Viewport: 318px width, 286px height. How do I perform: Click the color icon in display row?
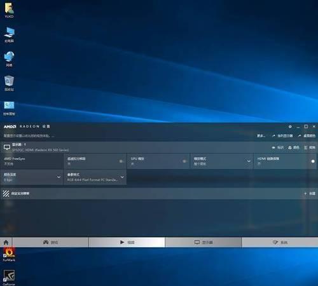point(290,147)
